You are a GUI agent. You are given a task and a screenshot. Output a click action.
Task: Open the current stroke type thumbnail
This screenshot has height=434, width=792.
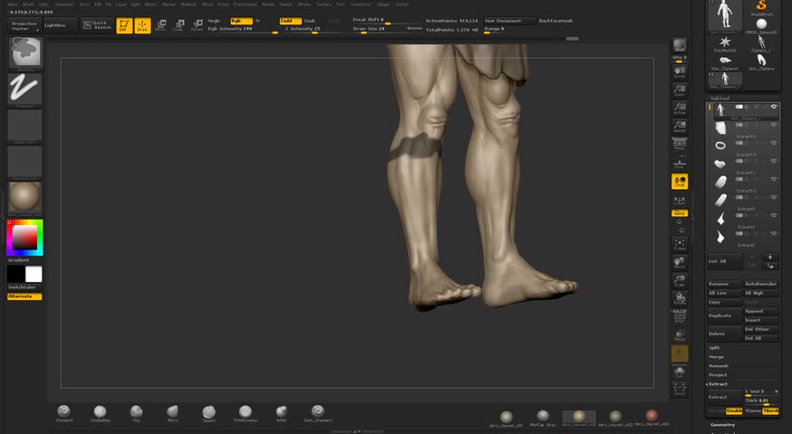pos(24,89)
